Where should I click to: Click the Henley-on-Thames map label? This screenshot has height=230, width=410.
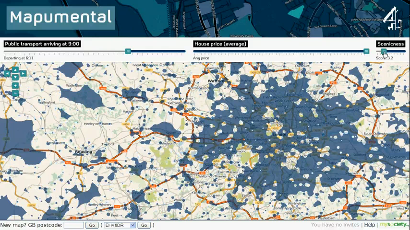click(98, 124)
